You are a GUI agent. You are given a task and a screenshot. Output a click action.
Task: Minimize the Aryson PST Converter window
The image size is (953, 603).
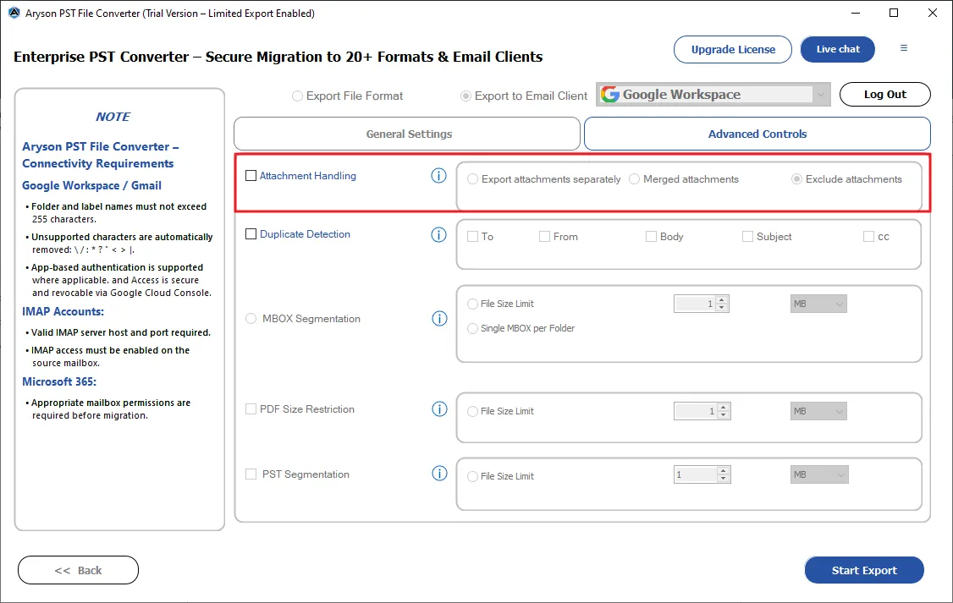(x=855, y=13)
